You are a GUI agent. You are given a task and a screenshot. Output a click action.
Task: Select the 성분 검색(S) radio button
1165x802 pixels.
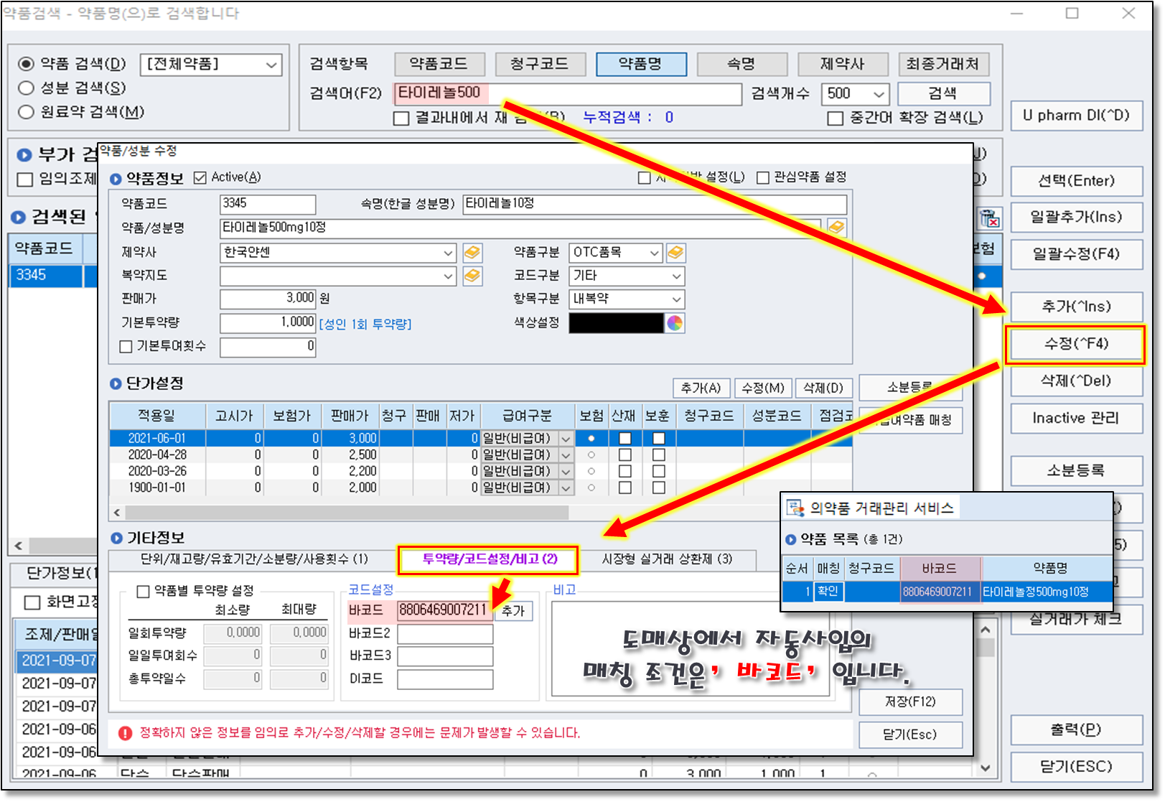[x=27, y=88]
